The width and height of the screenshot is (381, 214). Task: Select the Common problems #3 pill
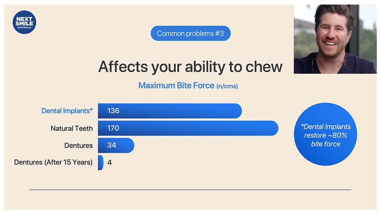pos(190,33)
